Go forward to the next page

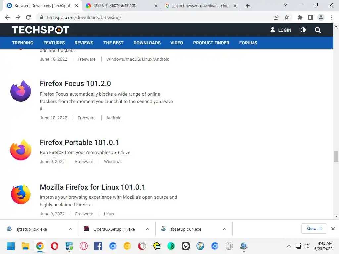(x=18, y=17)
